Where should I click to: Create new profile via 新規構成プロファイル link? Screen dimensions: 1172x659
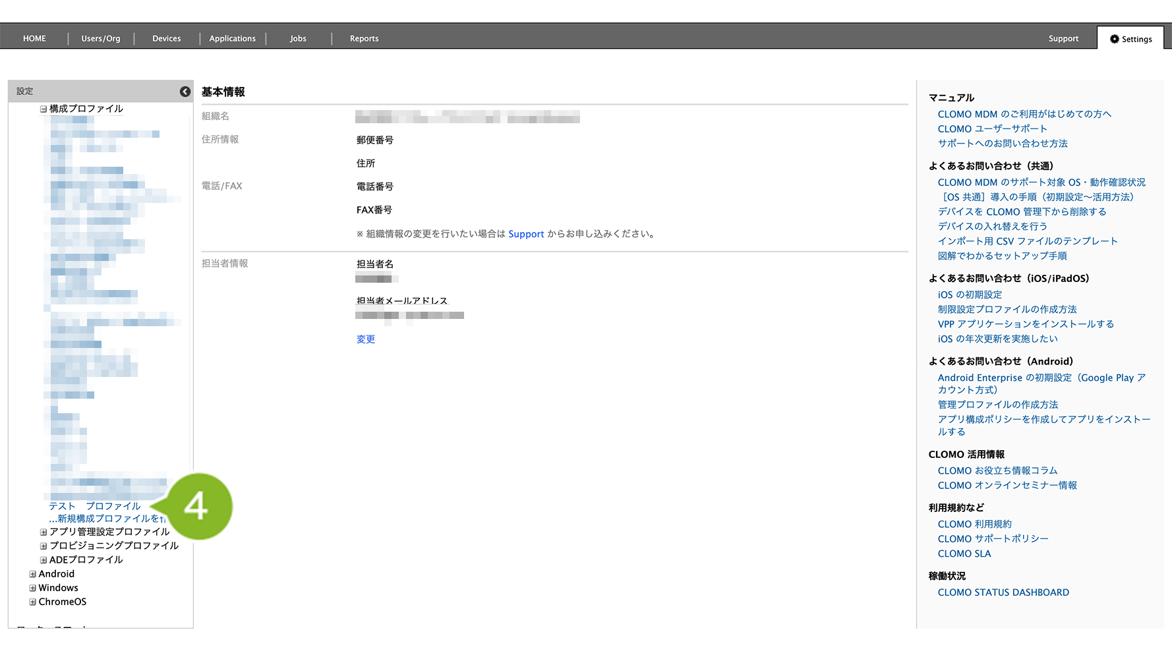coord(105,519)
